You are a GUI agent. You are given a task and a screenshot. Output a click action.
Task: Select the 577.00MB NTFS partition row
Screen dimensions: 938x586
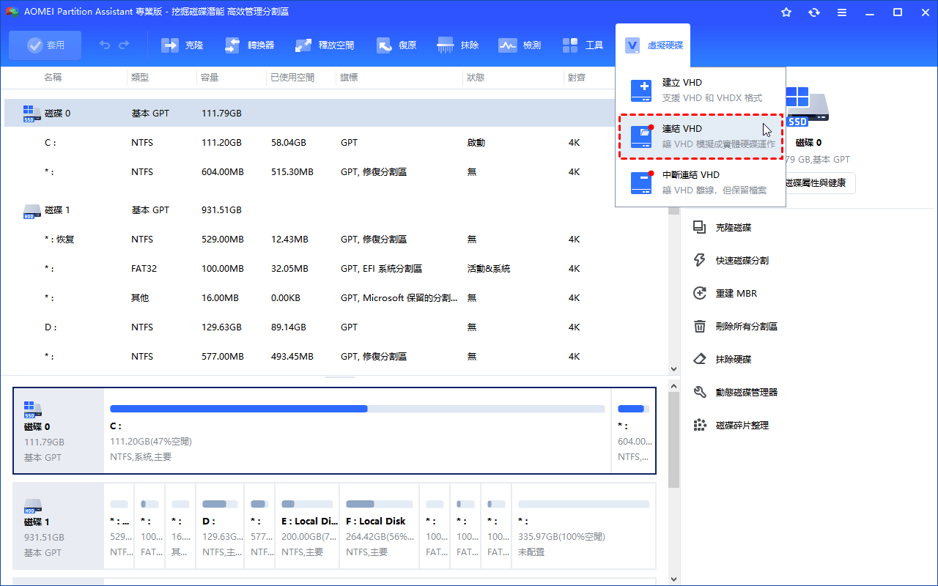pyautogui.click(x=336, y=357)
